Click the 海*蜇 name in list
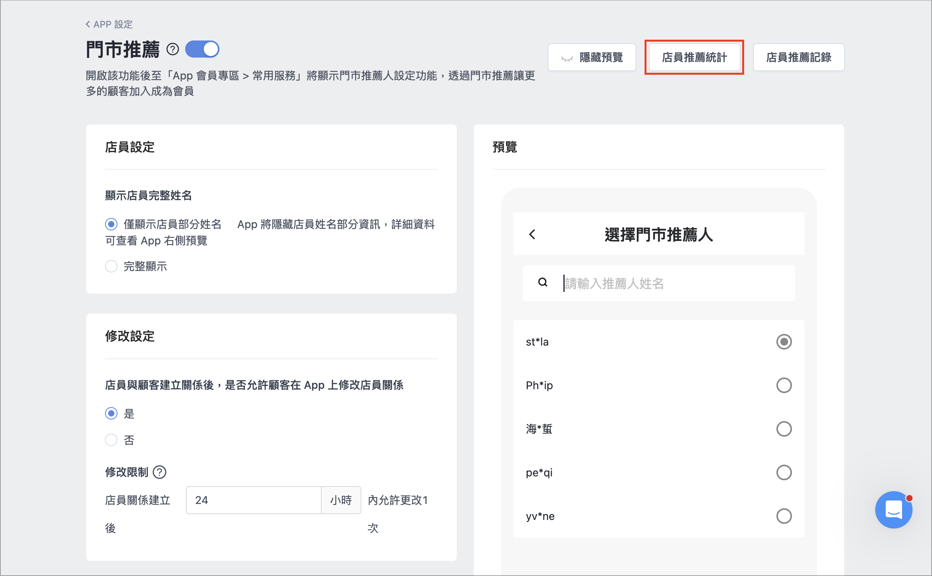This screenshot has width=932, height=576. (x=539, y=429)
